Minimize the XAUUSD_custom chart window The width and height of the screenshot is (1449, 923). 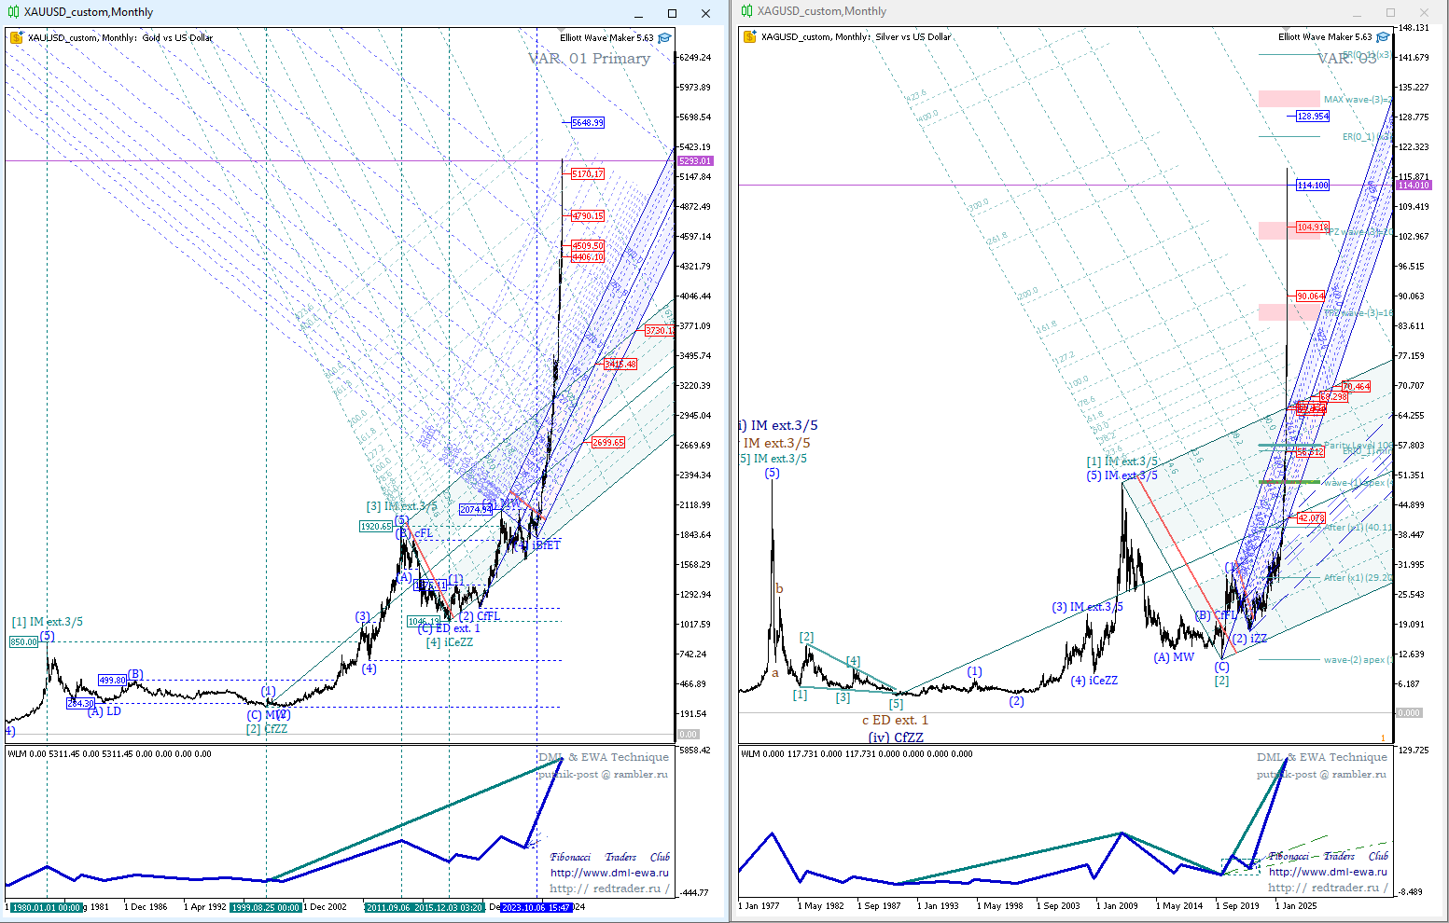[x=639, y=13]
